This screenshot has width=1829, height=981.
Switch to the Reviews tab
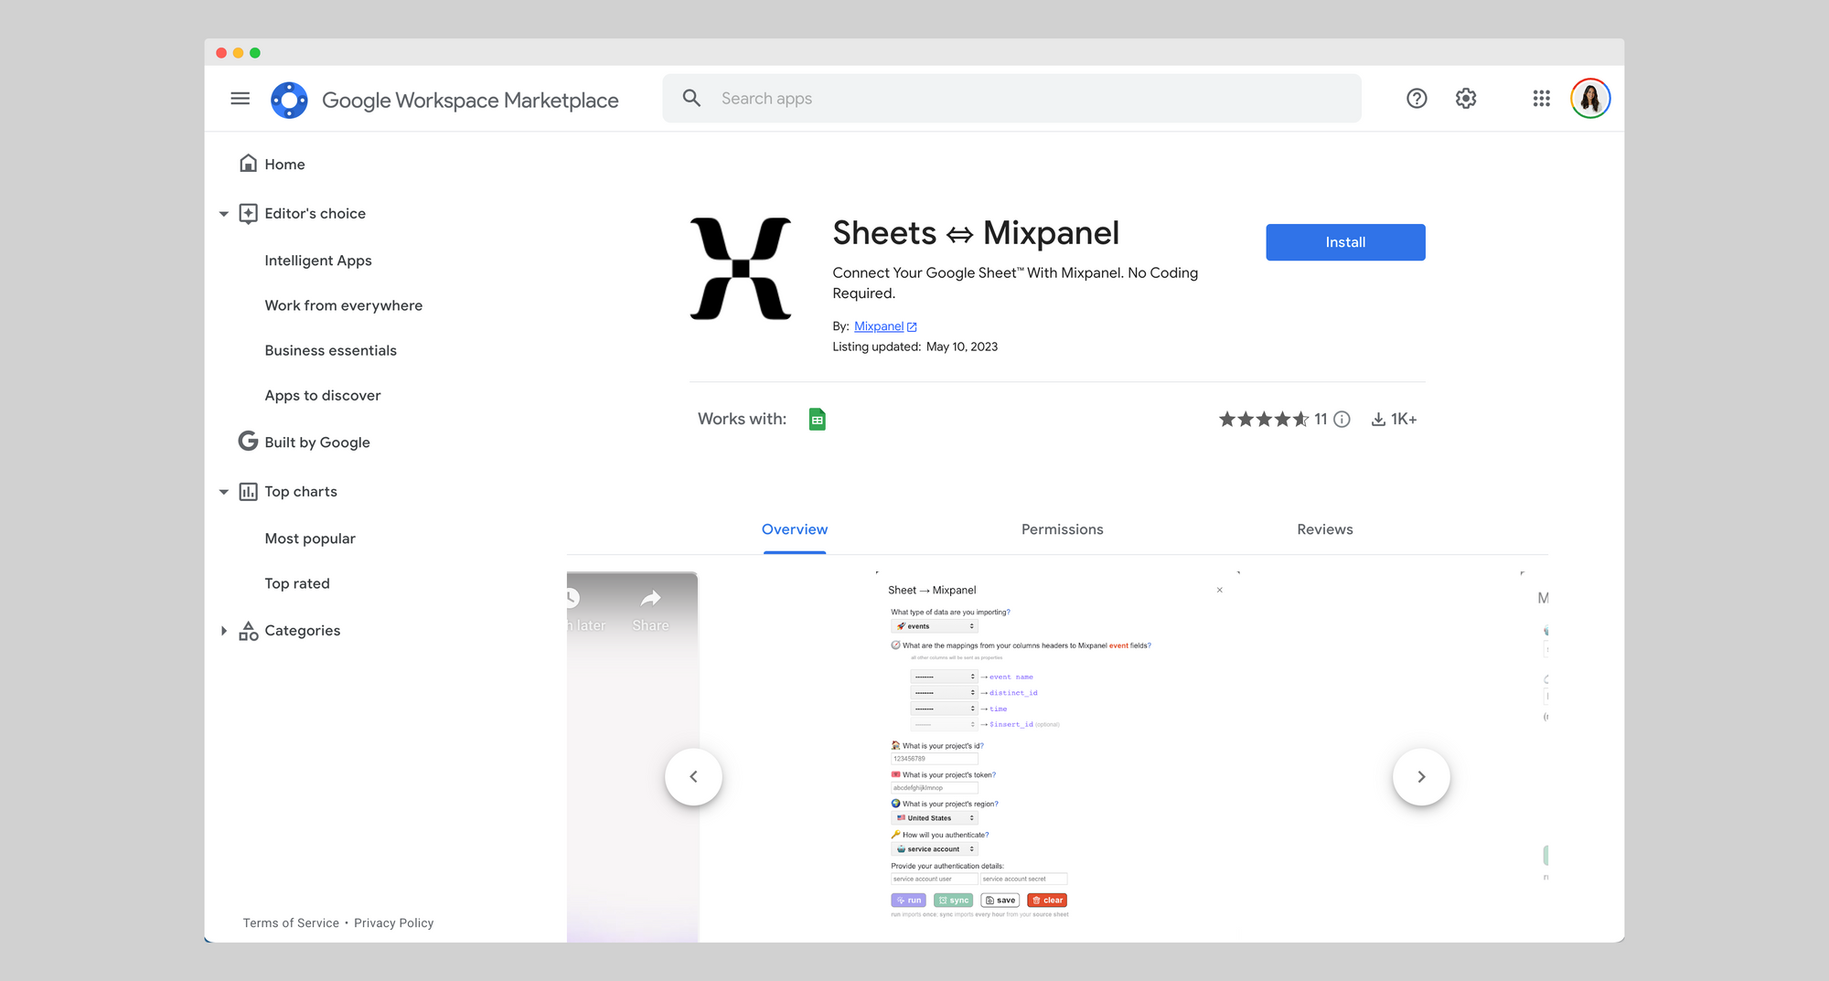[1324, 529]
